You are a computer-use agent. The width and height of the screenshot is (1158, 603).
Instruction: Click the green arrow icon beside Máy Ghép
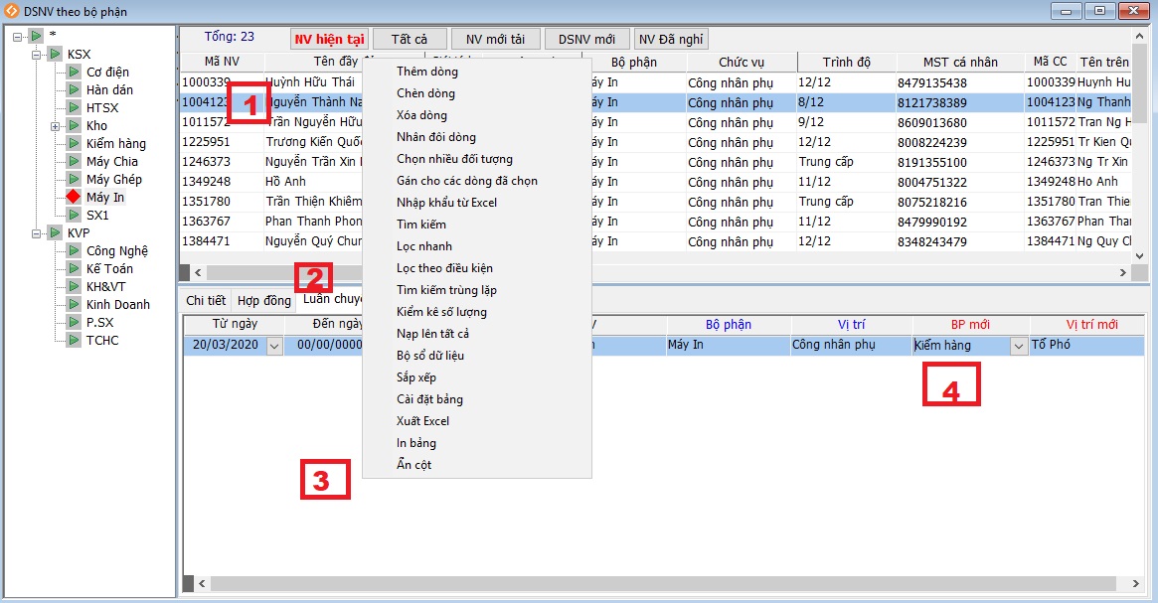coord(74,179)
